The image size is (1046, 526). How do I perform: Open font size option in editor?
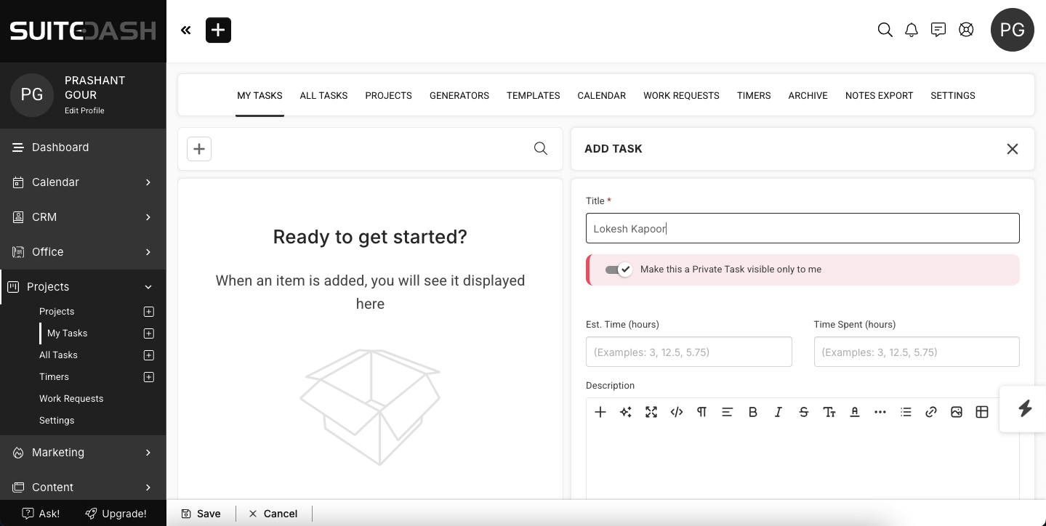829,412
